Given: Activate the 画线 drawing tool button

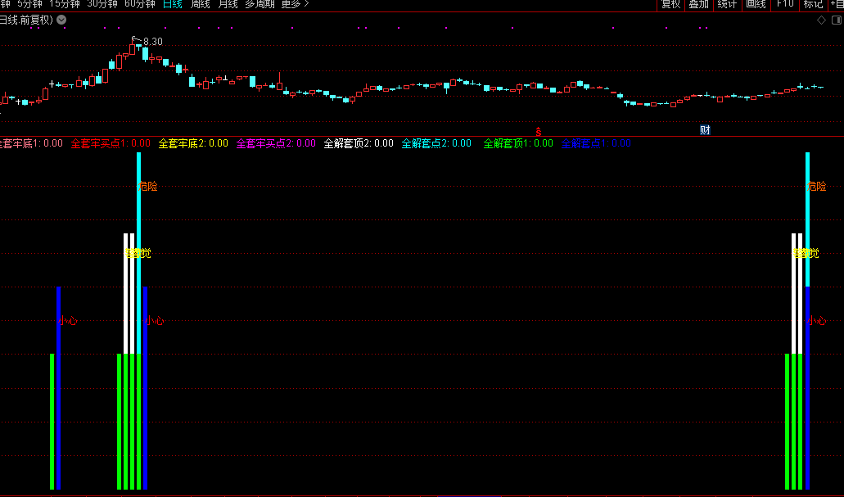Looking at the screenshot, I should pyautogui.click(x=756, y=4).
